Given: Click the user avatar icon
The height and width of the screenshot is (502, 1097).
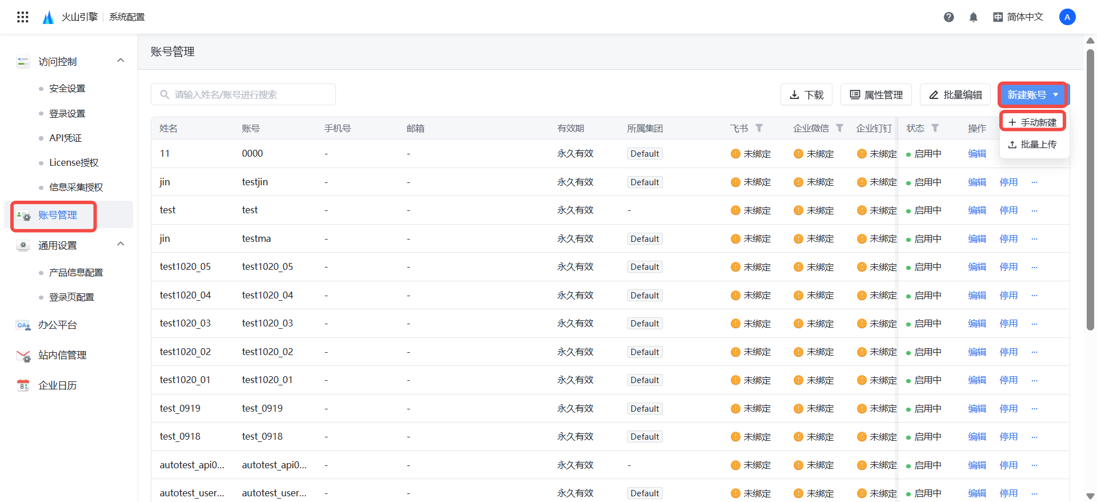Looking at the screenshot, I should click(x=1067, y=17).
